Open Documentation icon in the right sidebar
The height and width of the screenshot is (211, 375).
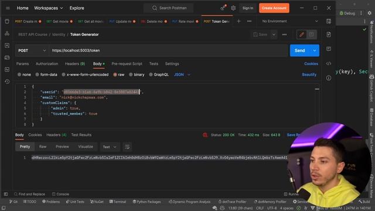329,35
